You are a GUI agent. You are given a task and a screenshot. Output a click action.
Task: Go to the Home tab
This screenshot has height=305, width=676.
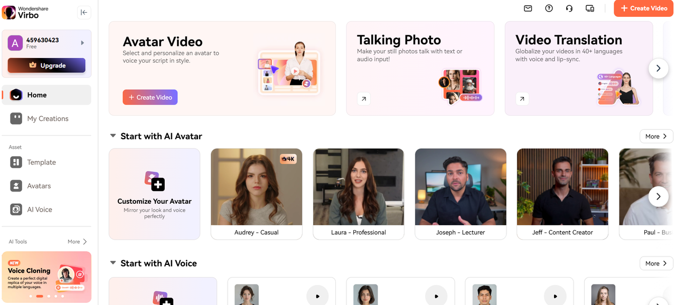click(37, 94)
